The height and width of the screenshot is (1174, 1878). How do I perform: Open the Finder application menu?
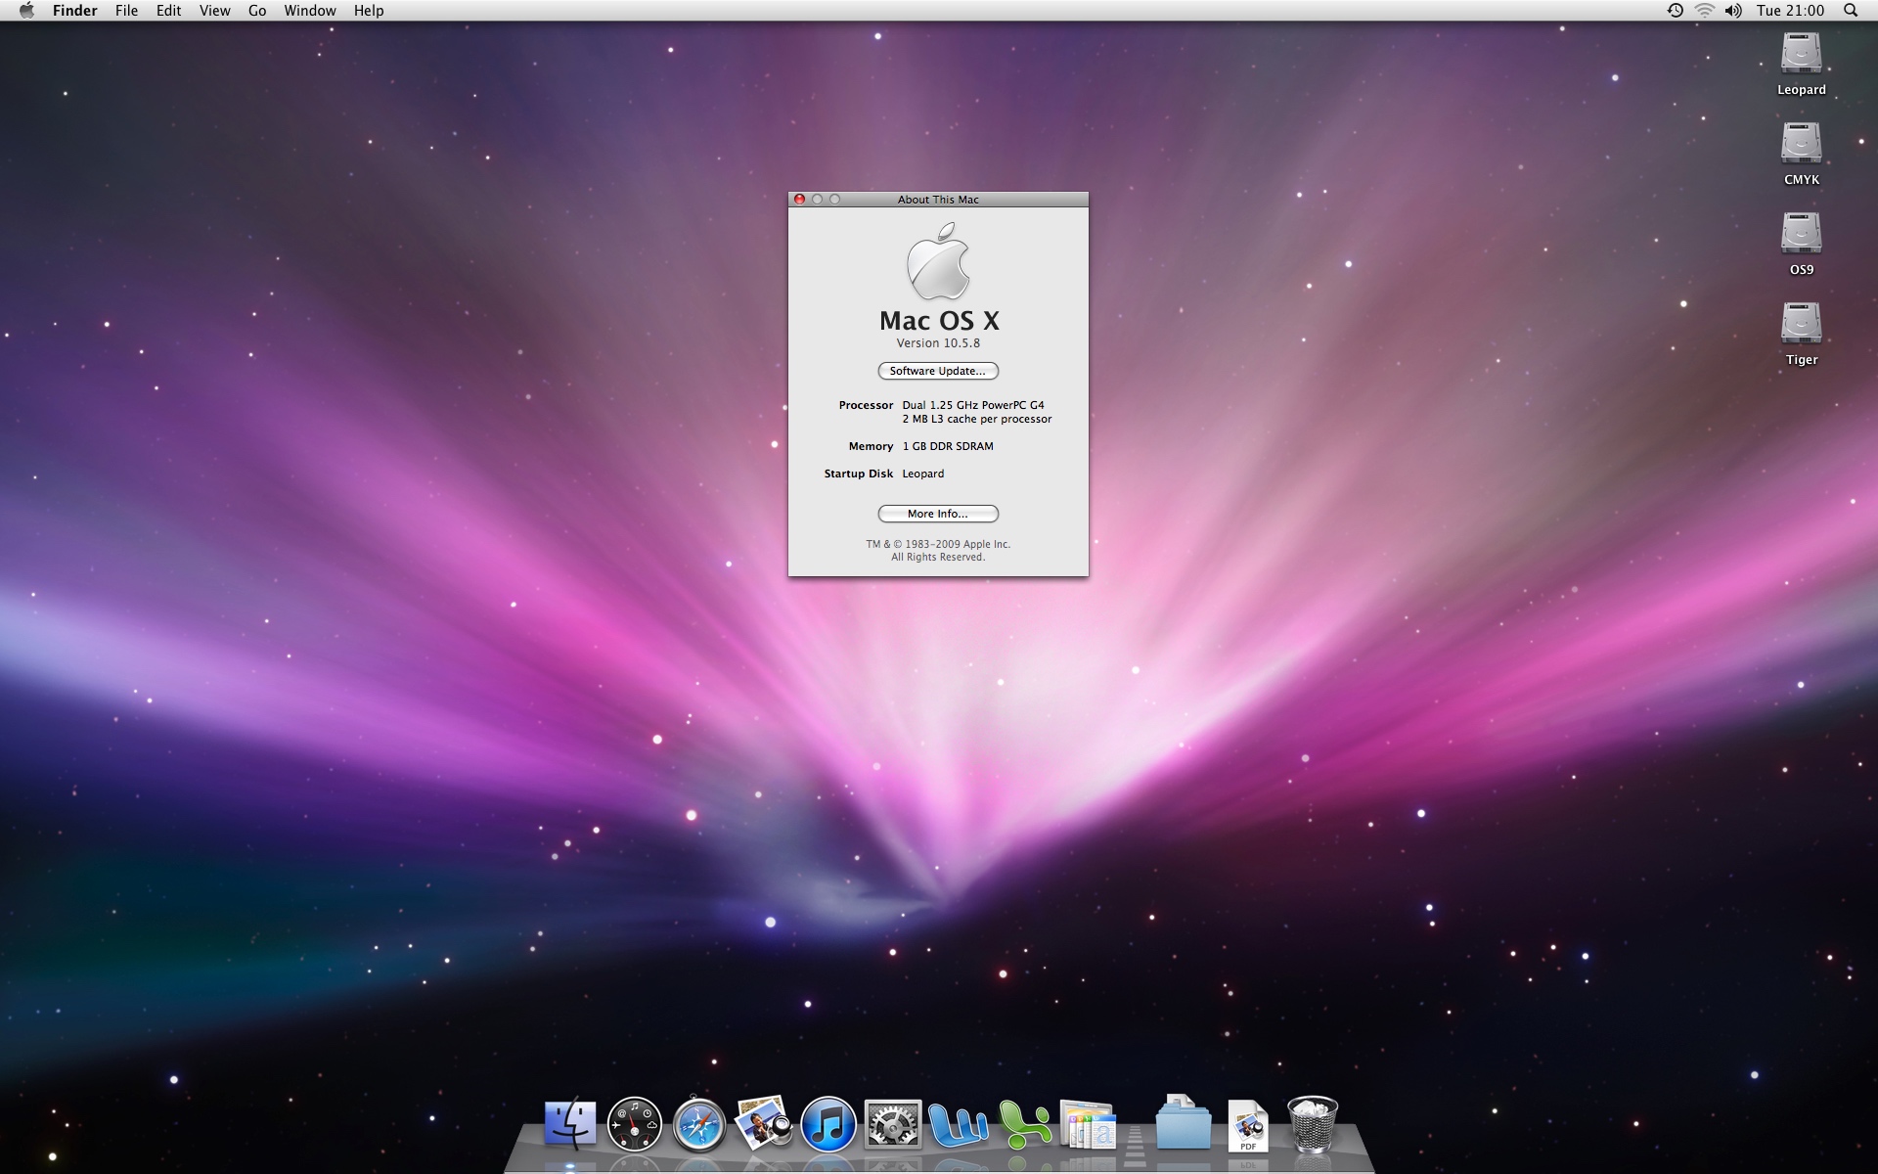point(74,11)
